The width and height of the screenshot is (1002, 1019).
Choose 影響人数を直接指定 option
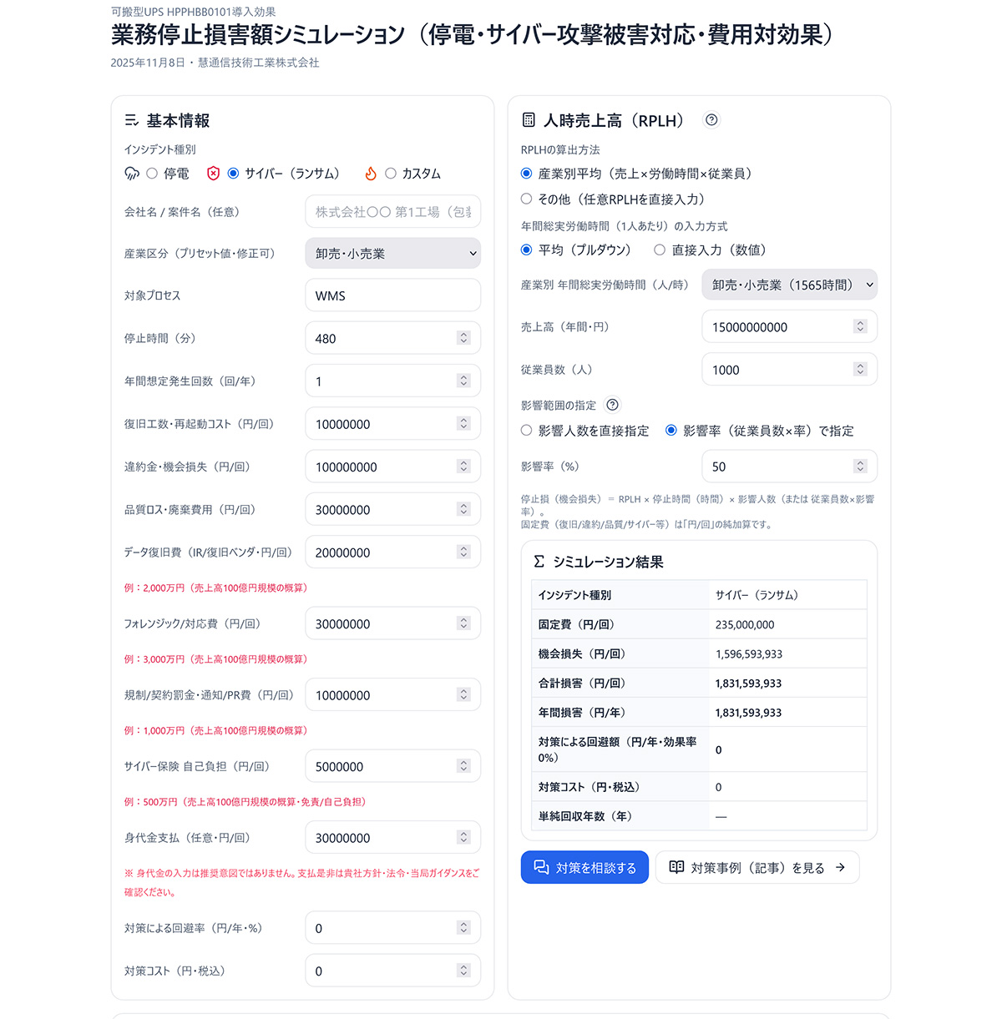tap(526, 431)
